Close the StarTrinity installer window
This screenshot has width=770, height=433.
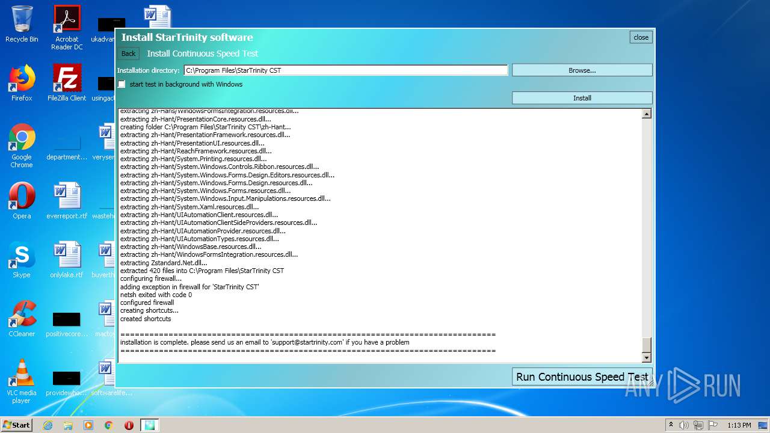[x=641, y=37]
